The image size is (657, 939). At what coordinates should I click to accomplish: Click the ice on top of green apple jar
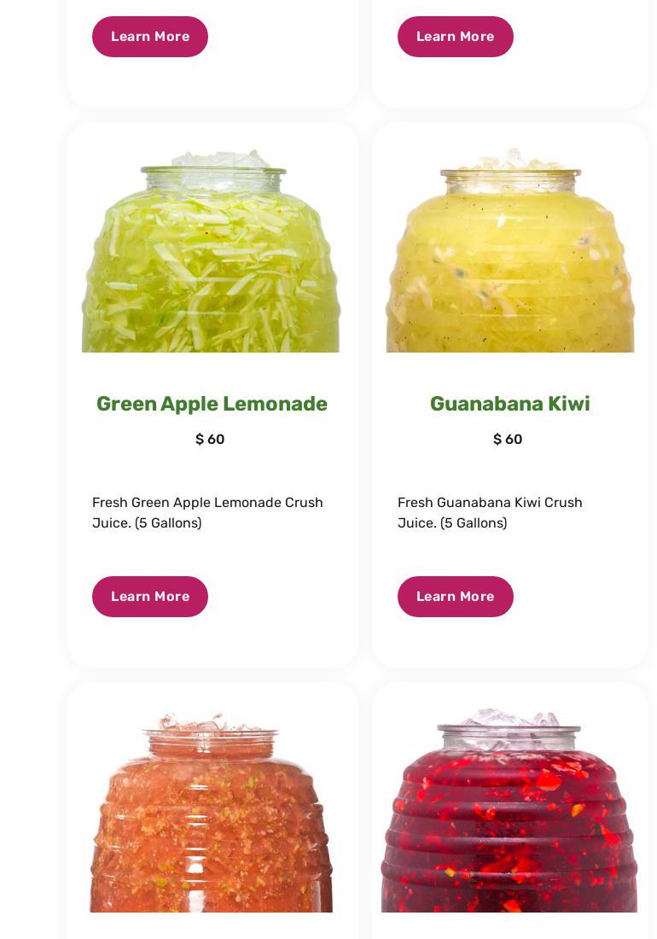[x=220, y=159]
